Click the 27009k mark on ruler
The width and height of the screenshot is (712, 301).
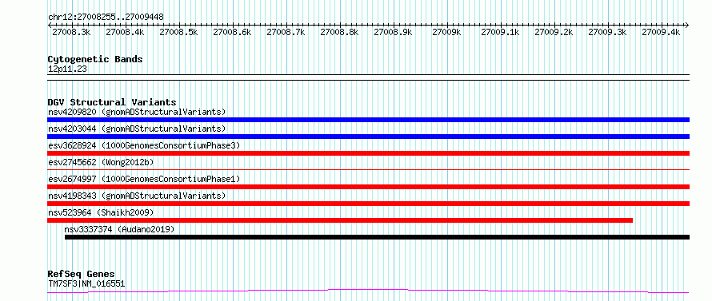tap(446, 32)
